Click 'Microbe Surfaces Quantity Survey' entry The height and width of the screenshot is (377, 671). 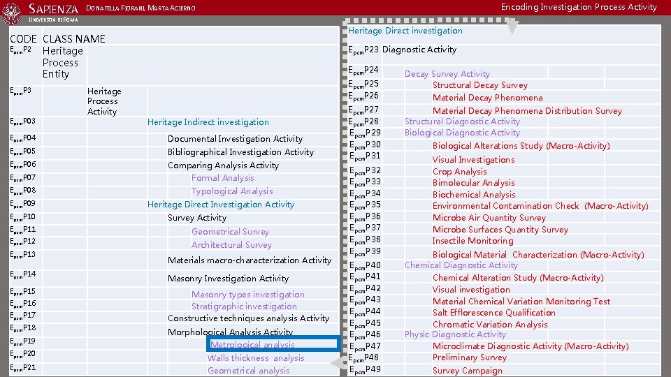point(500,230)
